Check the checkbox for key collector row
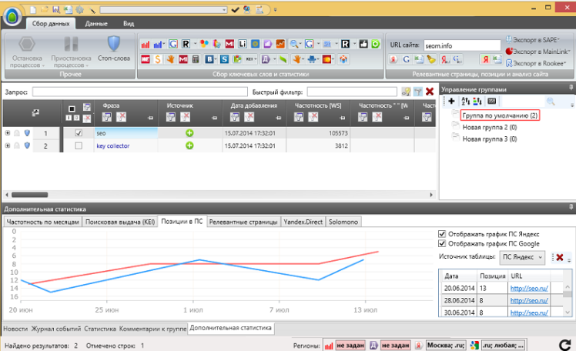 (78, 145)
